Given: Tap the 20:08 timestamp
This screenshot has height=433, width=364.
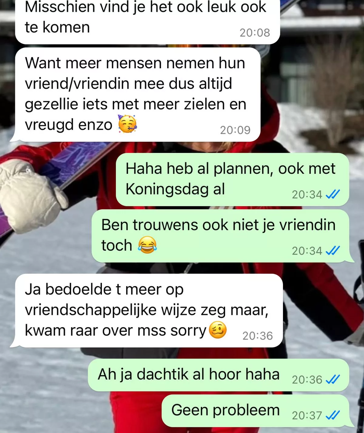Looking at the screenshot, I should pyautogui.click(x=255, y=32).
